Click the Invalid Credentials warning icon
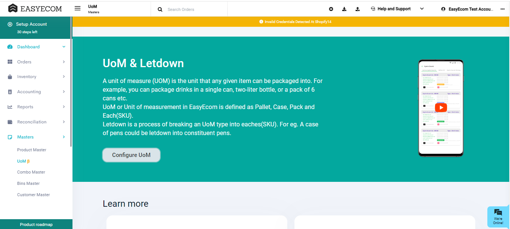510x229 pixels. pos(261,22)
